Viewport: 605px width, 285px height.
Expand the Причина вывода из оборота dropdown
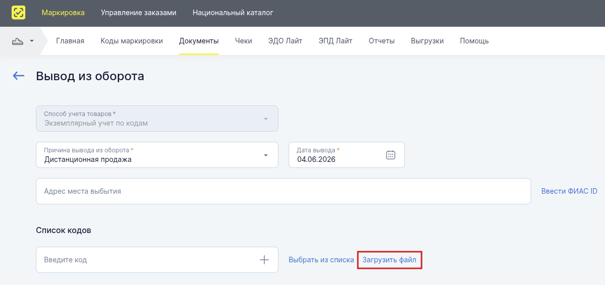(157, 155)
